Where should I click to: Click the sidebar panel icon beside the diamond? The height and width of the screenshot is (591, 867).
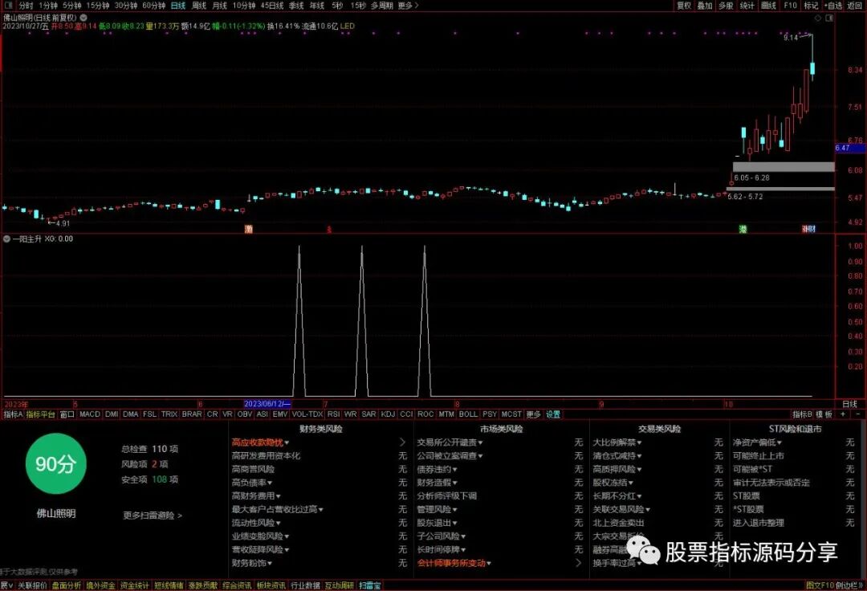[x=828, y=18]
